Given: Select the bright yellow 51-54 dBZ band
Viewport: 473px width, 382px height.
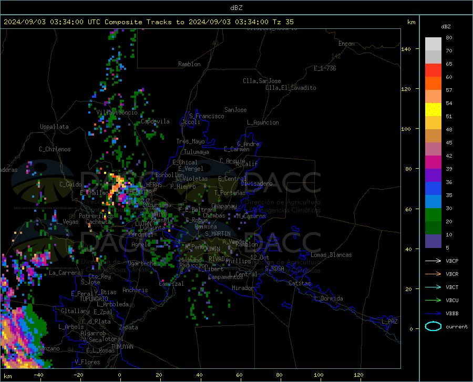Looking at the screenshot, I should click(433, 110).
